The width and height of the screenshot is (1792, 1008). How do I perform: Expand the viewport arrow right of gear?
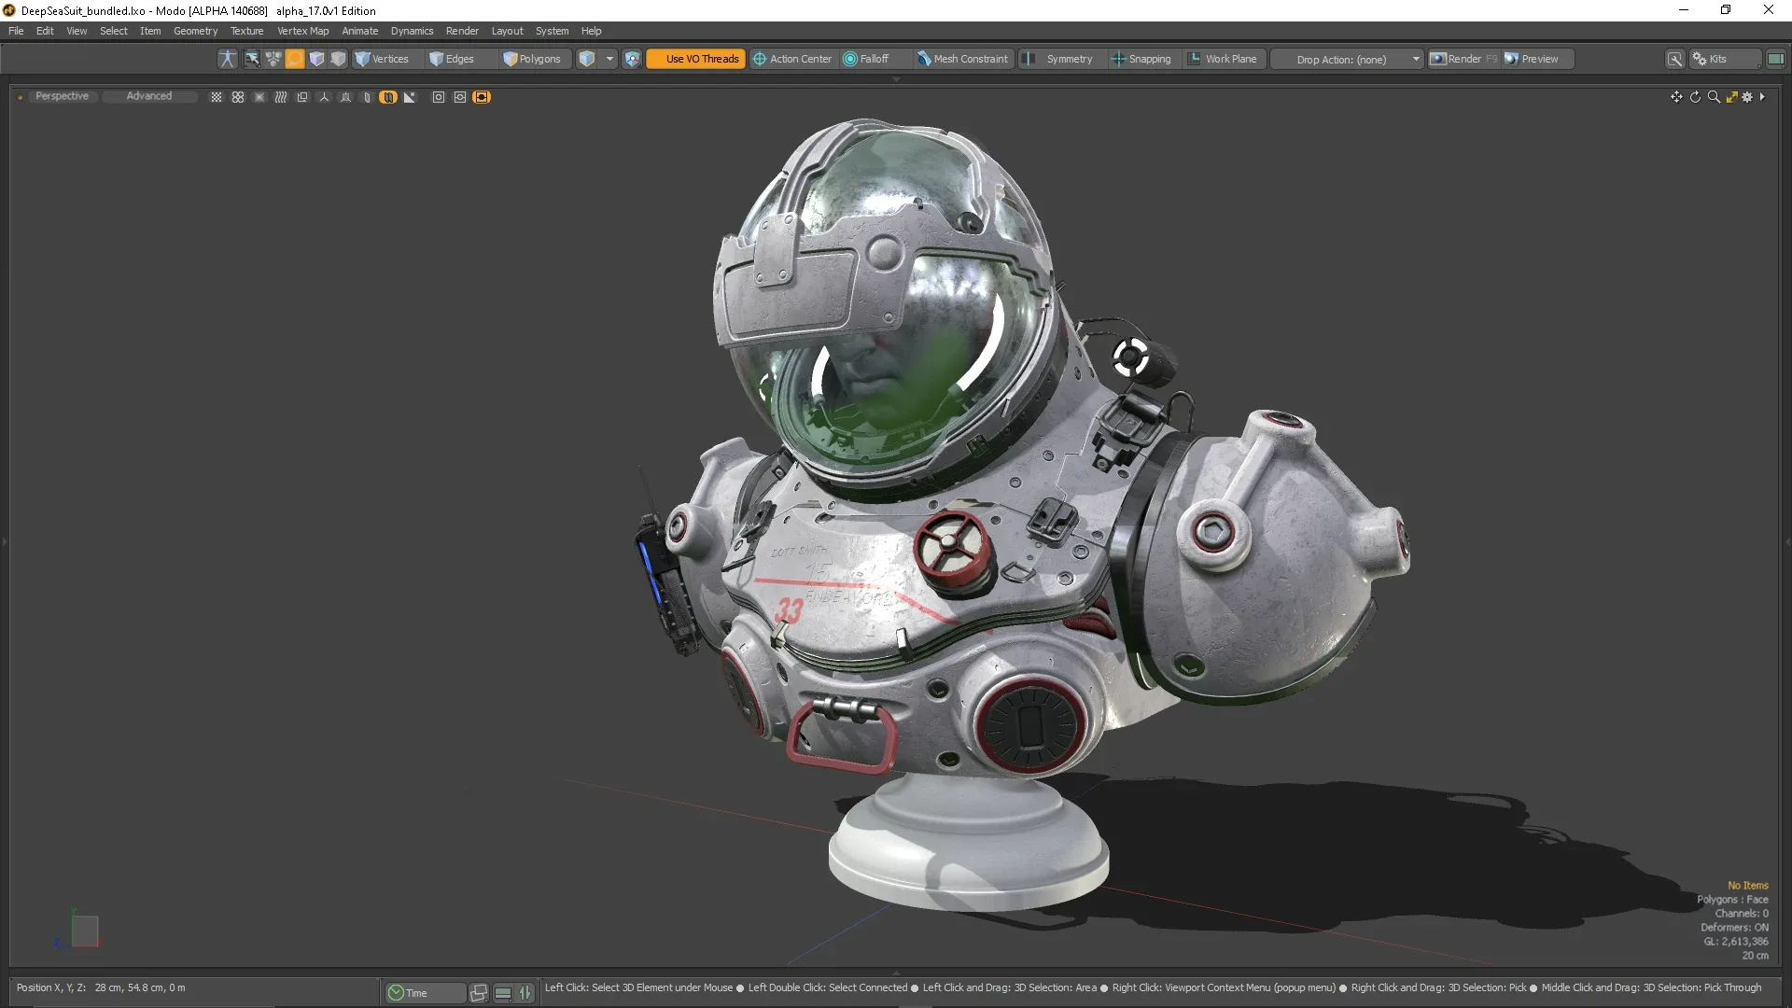pyautogui.click(x=1762, y=97)
